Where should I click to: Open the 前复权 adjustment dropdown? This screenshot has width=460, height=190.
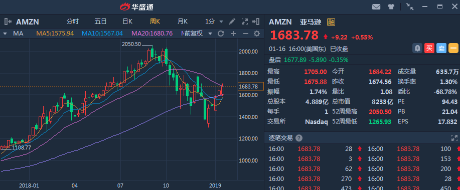(x=198, y=33)
